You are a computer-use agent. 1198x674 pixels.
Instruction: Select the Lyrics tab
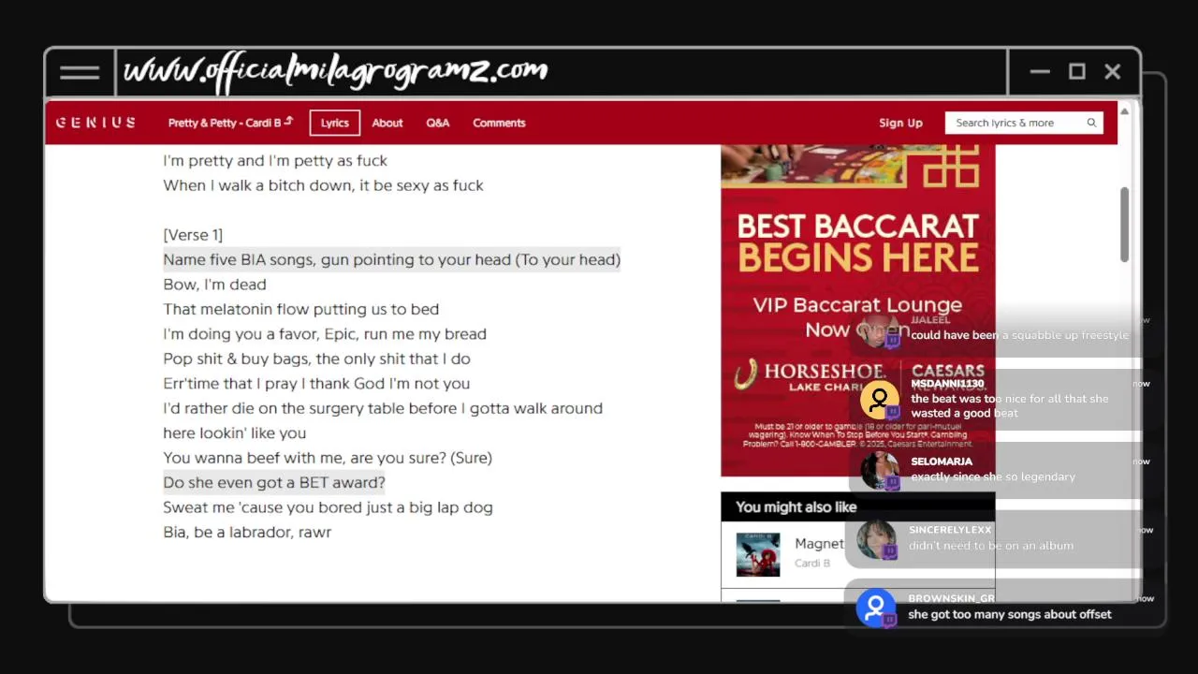[x=334, y=123]
